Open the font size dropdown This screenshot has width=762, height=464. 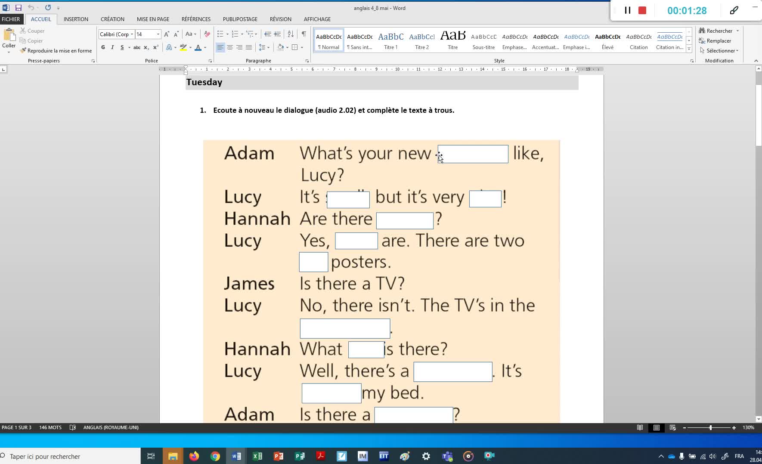(x=158, y=34)
